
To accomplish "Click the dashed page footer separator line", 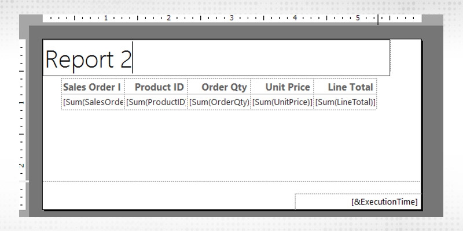I will tap(174, 181).
